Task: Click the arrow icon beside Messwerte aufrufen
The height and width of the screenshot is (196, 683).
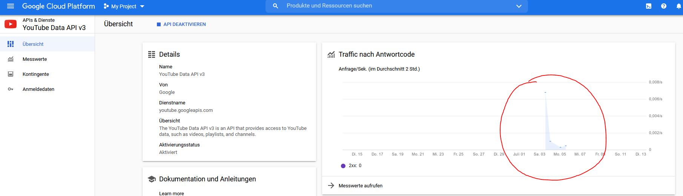Action: coord(331,185)
